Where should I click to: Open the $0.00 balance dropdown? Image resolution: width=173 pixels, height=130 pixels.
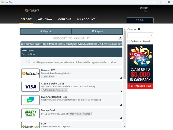(x=140, y=20)
